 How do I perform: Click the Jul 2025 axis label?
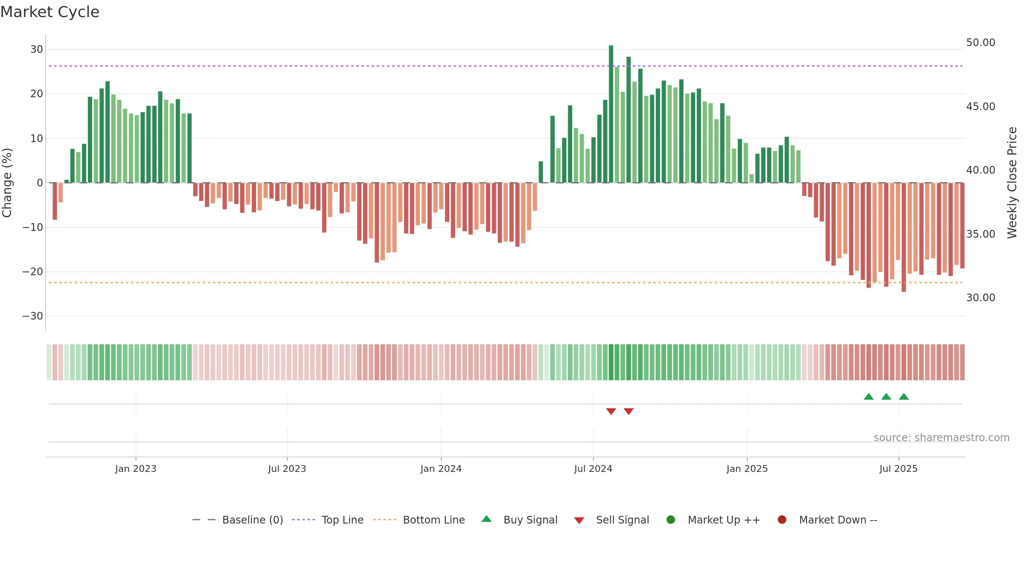pos(899,468)
